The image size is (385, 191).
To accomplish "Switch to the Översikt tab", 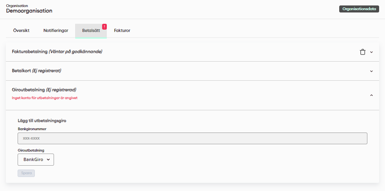I will click(21, 30).
